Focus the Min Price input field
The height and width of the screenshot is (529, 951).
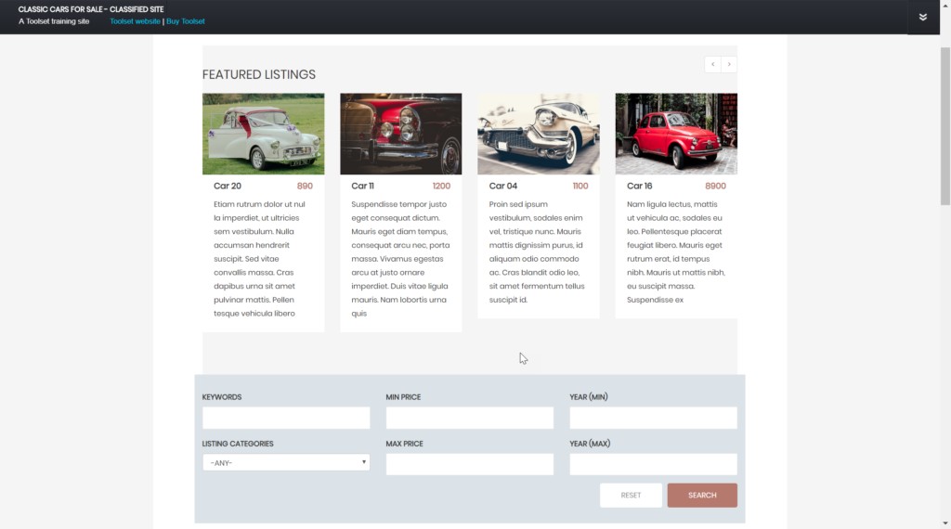(x=470, y=418)
